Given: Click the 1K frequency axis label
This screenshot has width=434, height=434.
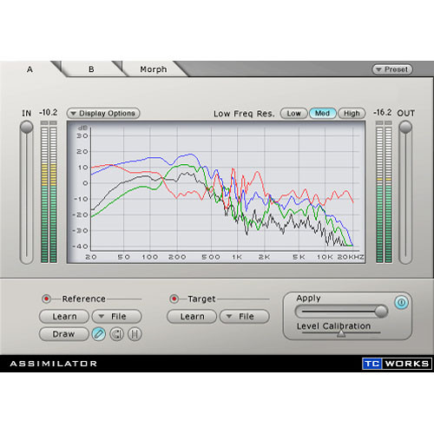Looking at the screenshot, I should coord(237,257).
